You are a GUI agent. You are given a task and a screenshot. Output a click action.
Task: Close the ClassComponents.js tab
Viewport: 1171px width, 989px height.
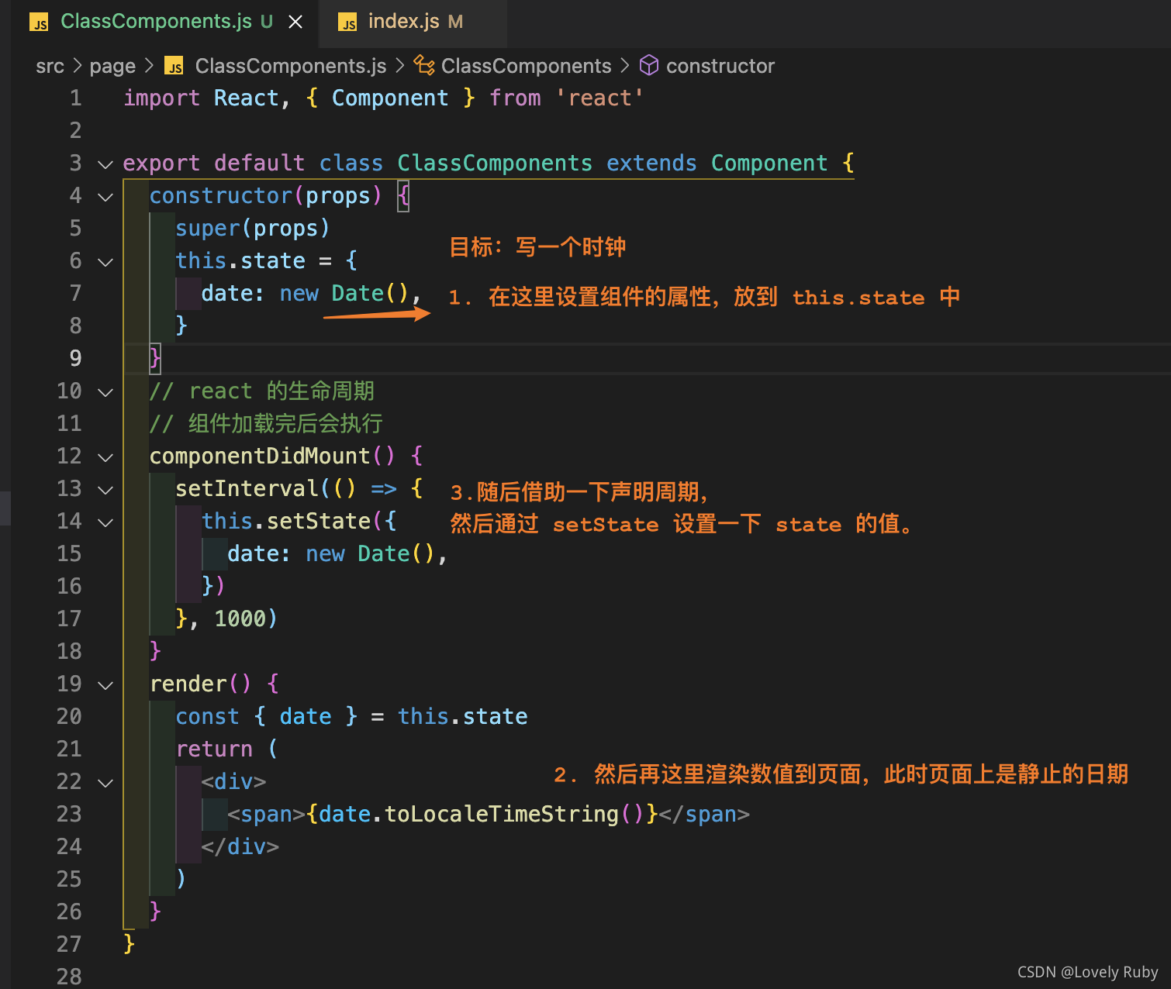point(295,22)
